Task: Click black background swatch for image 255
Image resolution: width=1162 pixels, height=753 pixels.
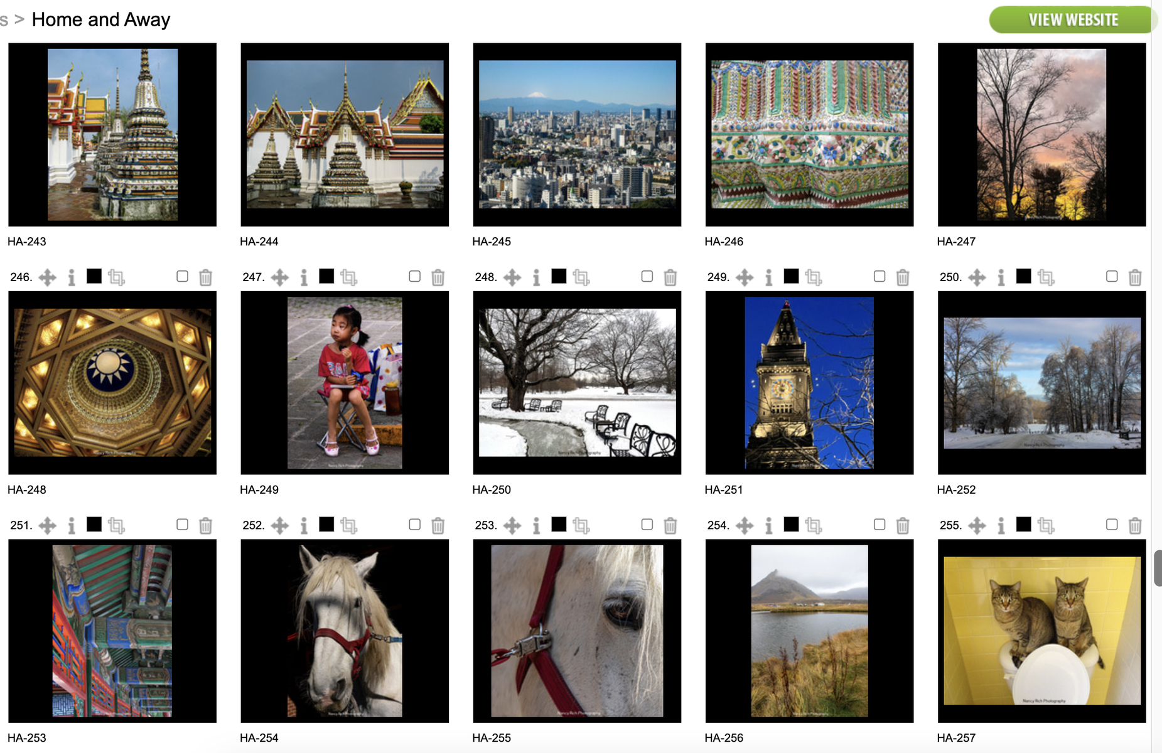Action: 1024,524
